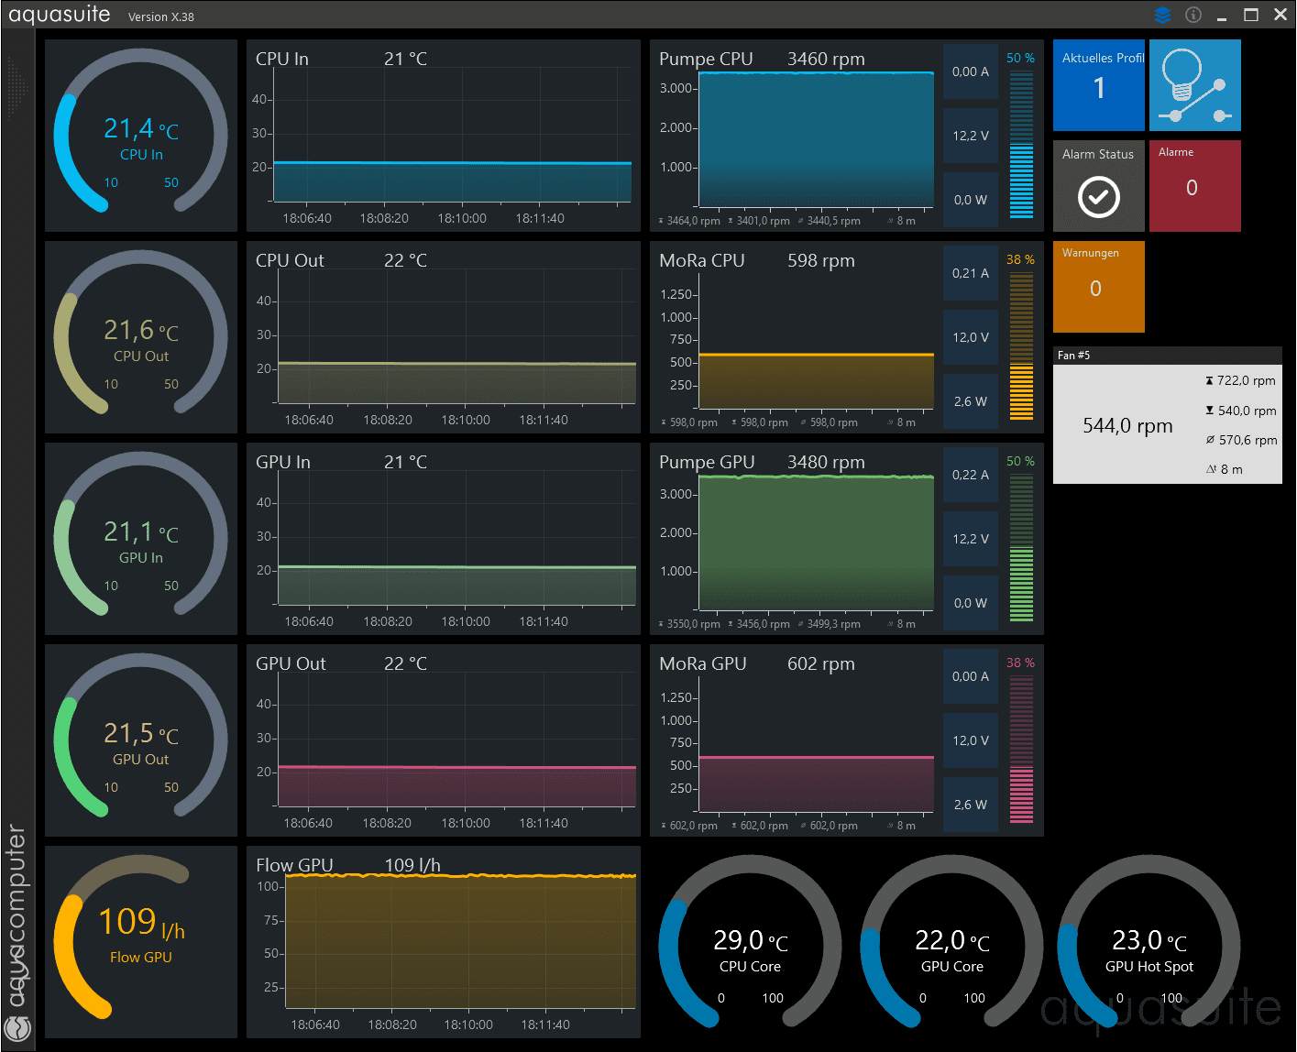
Task: Click the Alarm Status checkmark icon
Action: coord(1098,196)
